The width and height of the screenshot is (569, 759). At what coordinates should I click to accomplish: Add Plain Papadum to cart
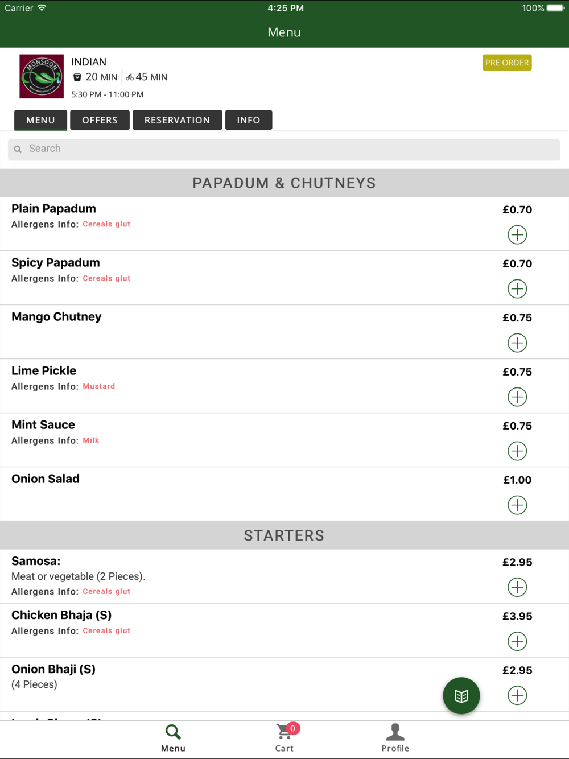pos(517,234)
